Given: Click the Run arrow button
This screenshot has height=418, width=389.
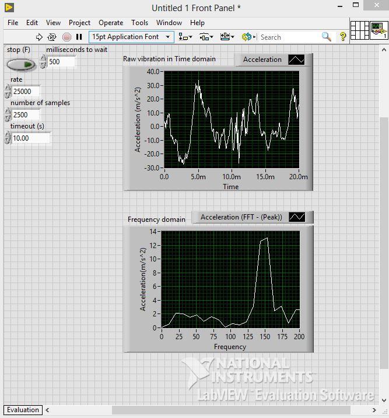Looking at the screenshot, I should tap(39, 37).
